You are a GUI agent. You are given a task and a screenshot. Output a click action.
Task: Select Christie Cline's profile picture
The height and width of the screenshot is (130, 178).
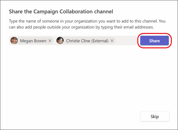pos(60,40)
